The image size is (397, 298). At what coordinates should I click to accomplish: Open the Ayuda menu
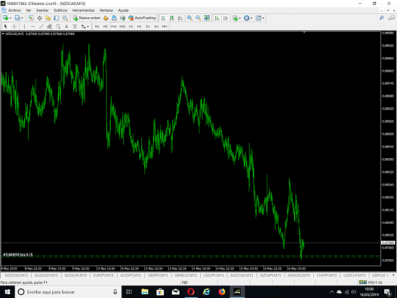pos(123,10)
